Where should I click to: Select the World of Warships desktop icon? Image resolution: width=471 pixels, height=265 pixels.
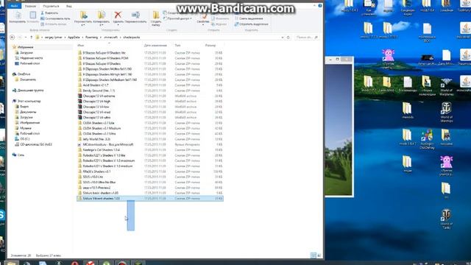pyautogui.click(x=447, y=112)
